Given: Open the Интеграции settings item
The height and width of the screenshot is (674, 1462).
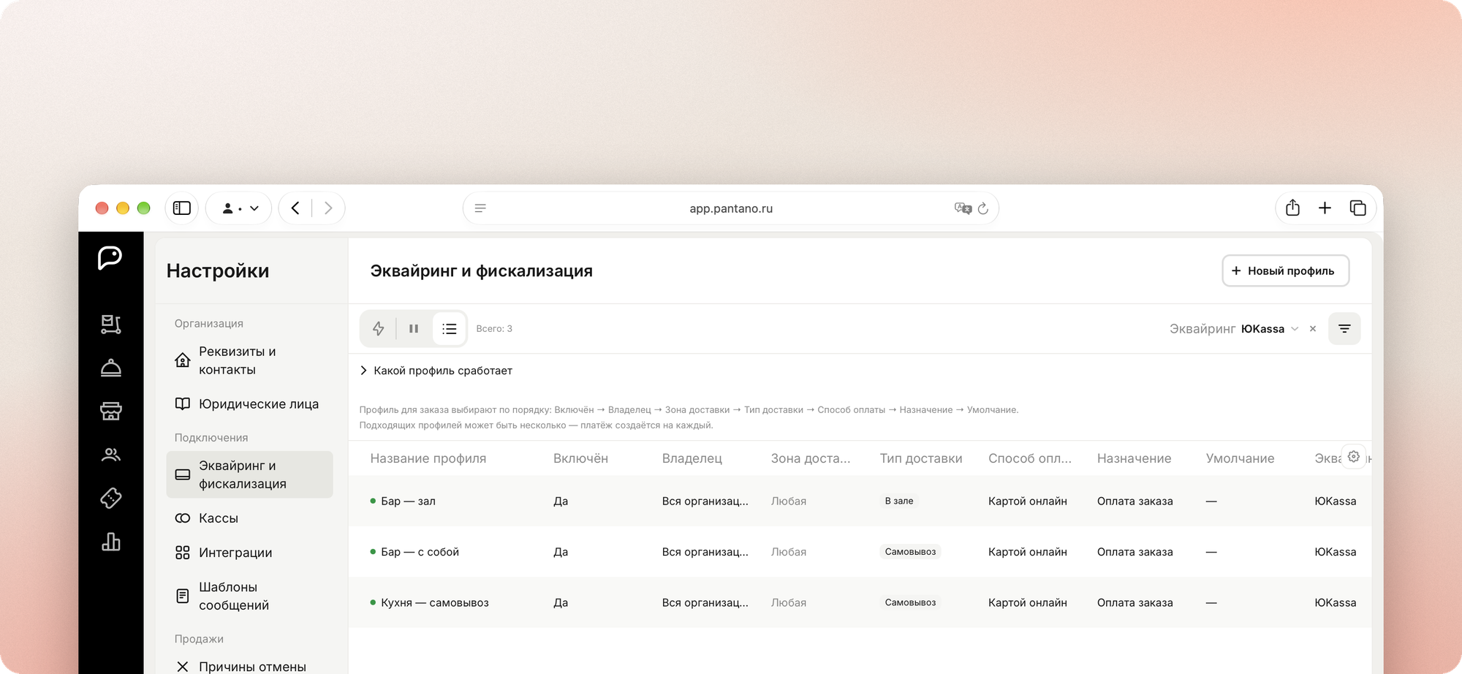Looking at the screenshot, I should pyautogui.click(x=249, y=553).
